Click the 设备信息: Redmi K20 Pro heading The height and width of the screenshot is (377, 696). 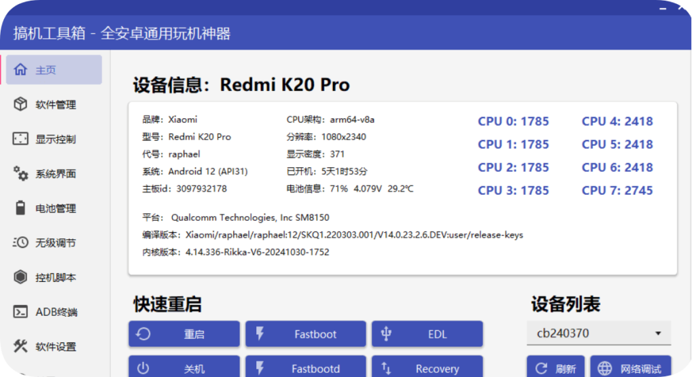241,84
